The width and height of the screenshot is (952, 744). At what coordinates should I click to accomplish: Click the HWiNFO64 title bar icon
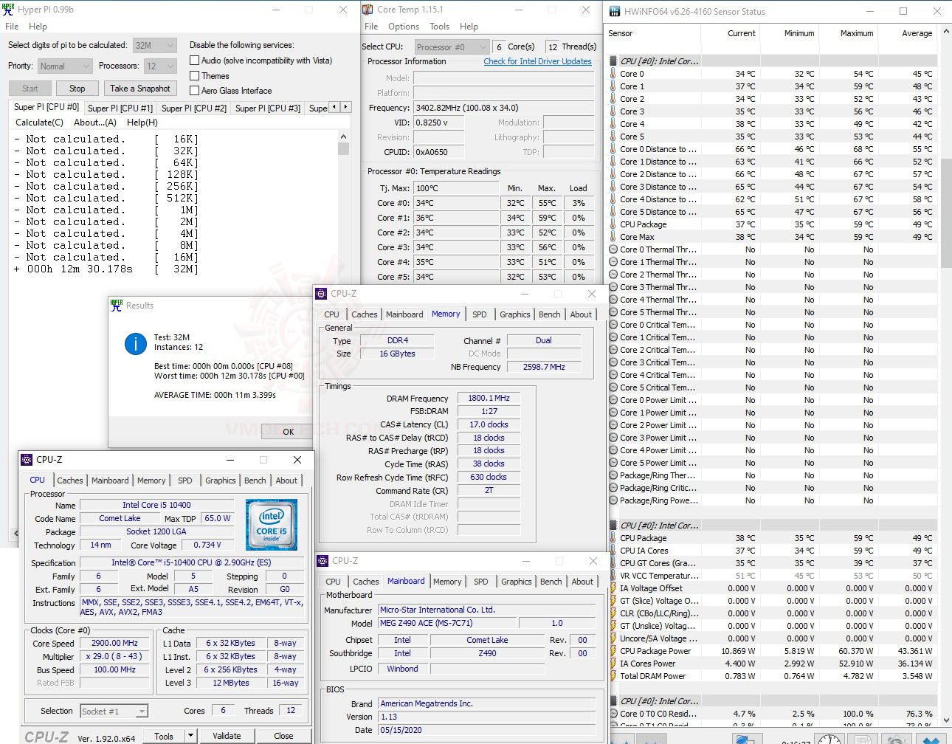(615, 11)
